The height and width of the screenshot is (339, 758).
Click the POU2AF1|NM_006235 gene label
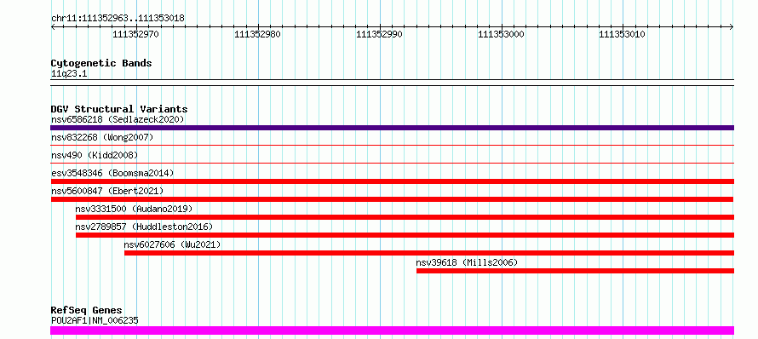[x=95, y=320]
